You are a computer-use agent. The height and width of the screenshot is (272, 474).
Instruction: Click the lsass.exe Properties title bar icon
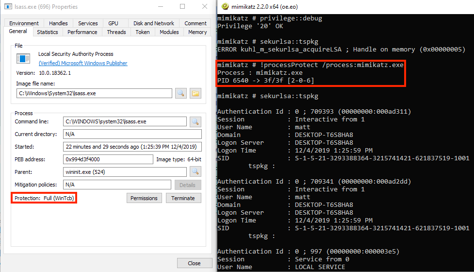pos(8,7)
